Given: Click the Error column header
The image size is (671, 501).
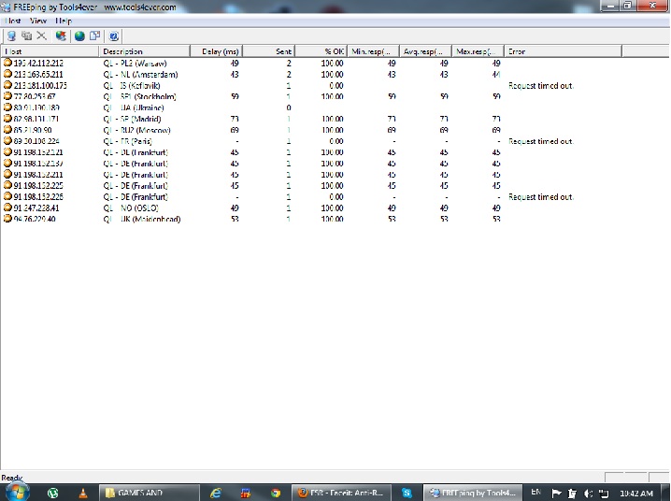Looking at the screenshot, I should pyautogui.click(x=517, y=51).
